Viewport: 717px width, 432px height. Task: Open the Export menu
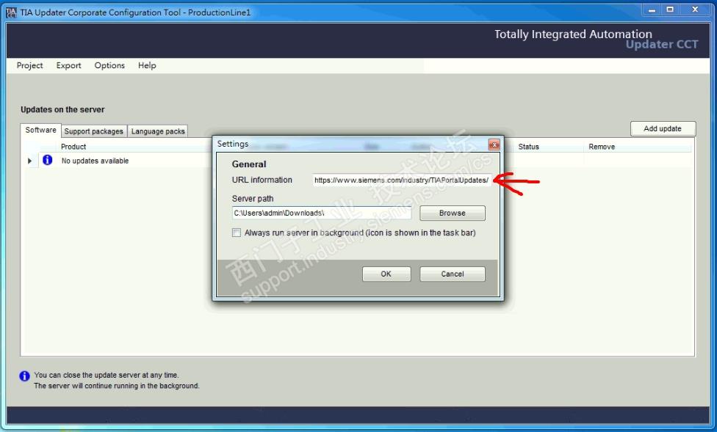[68, 65]
